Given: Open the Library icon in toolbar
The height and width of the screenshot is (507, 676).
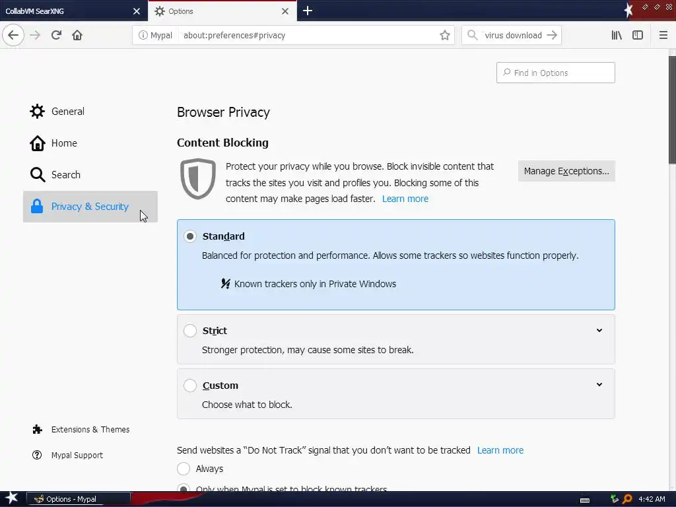Looking at the screenshot, I should pyautogui.click(x=617, y=35).
